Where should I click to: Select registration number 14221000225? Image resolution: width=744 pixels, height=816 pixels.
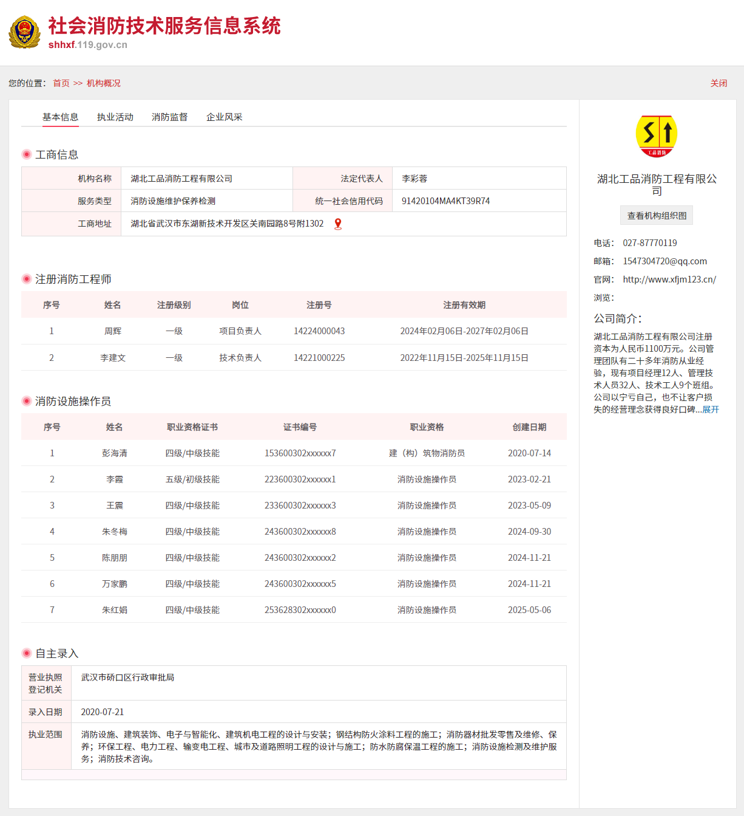click(319, 358)
